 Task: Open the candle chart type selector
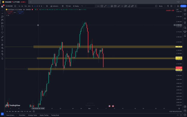(x=47, y=6)
